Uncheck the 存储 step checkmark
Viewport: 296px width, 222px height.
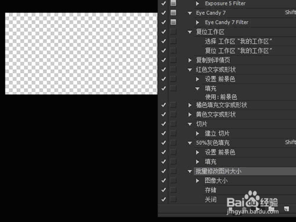coord(163,190)
